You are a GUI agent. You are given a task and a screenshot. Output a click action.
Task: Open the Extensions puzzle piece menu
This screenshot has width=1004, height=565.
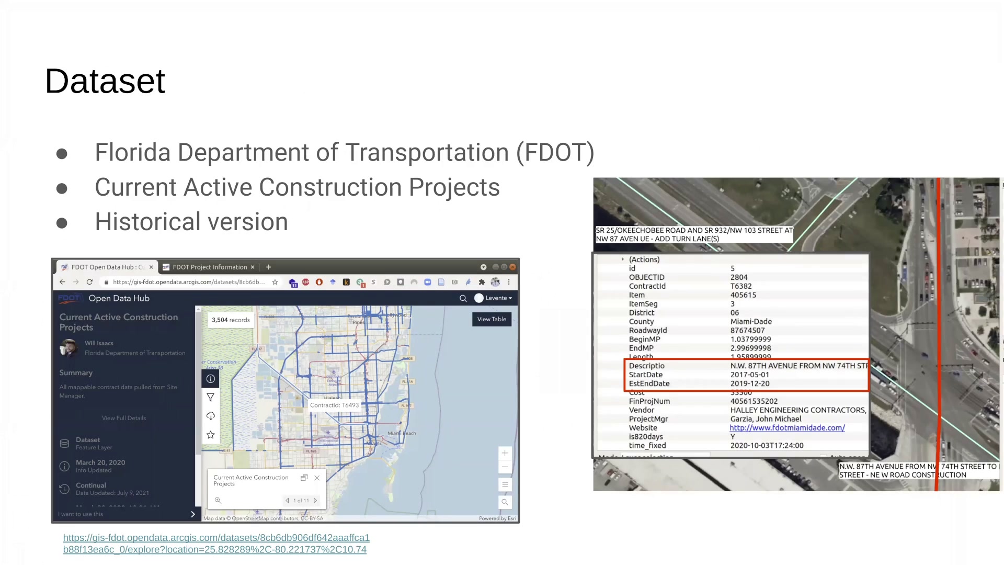[482, 282]
